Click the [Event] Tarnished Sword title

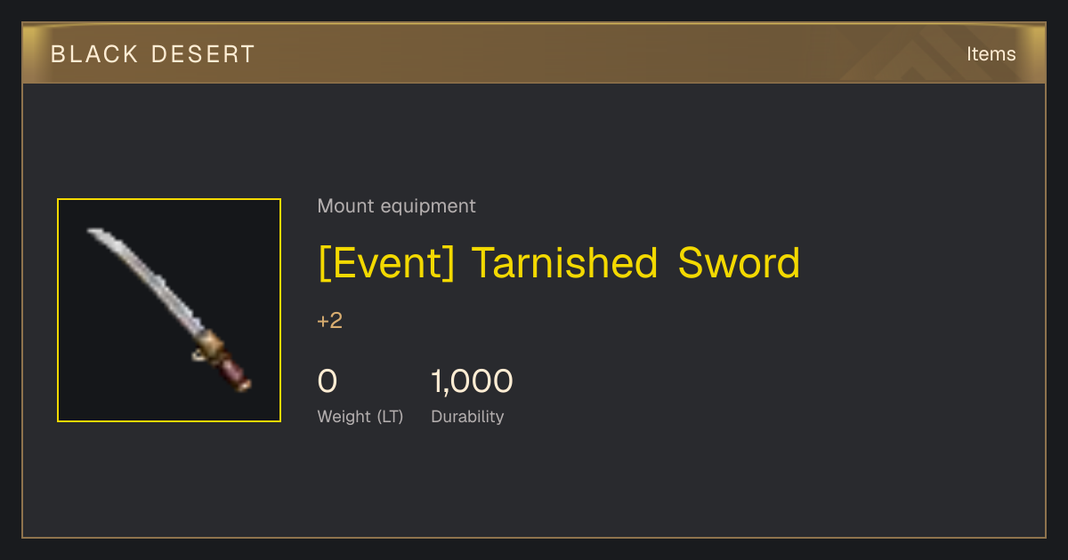[559, 263]
